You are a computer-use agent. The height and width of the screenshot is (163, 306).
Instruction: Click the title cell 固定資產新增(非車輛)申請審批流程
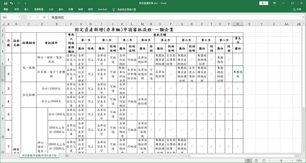[x=124, y=30]
